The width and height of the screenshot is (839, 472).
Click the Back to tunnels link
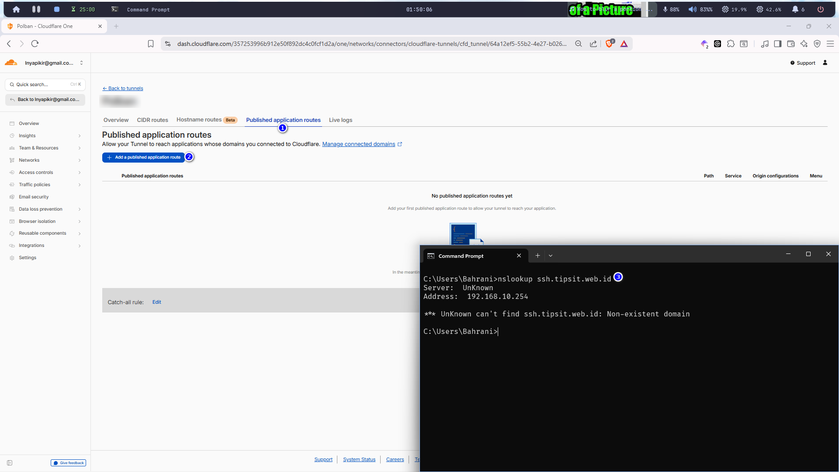pyautogui.click(x=123, y=88)
